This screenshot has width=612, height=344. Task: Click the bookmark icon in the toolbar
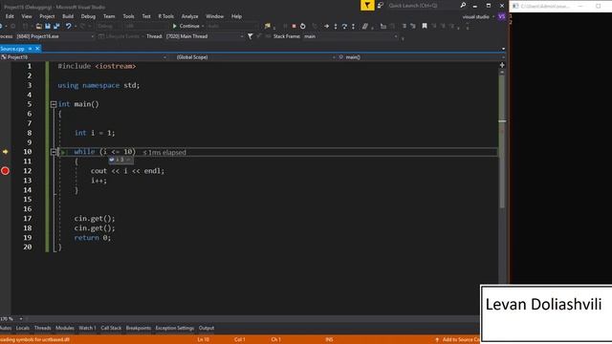tap(425, 26)
